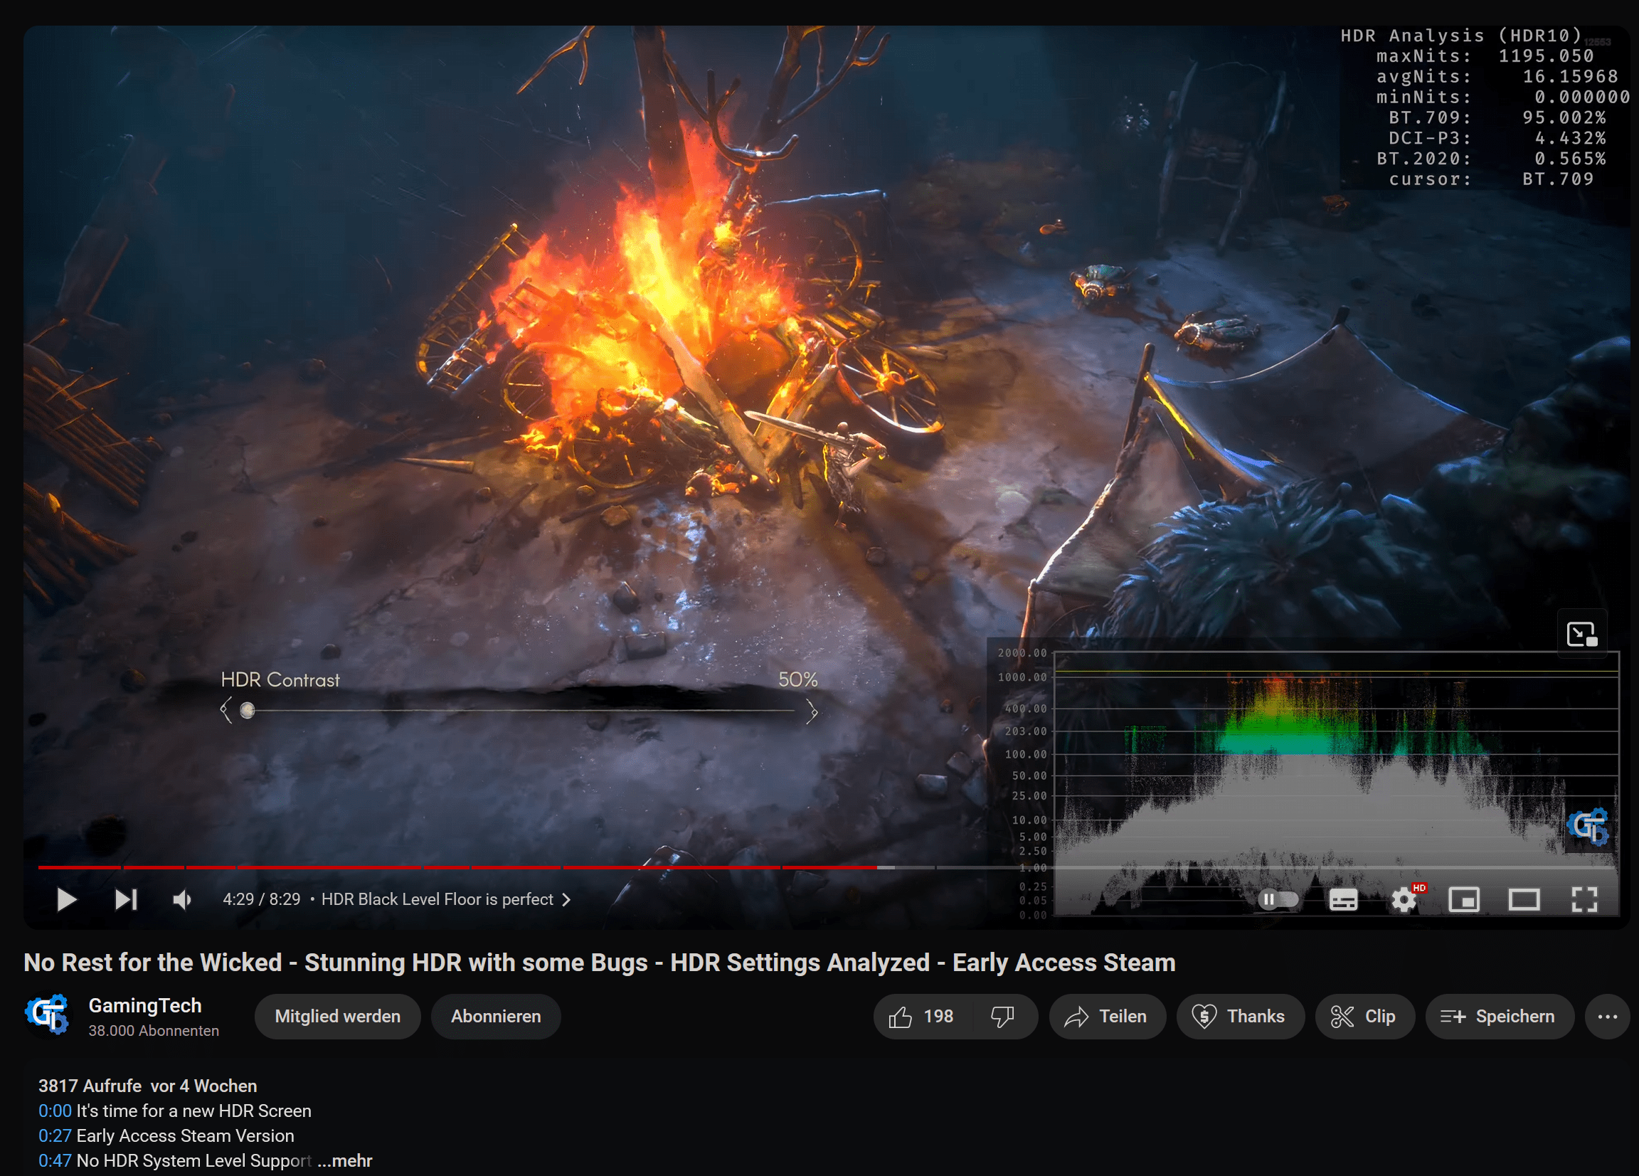Open more actions menu (three dots)
The width and height of the screenshot is (1639, 1176).
click(1607, 1016)
